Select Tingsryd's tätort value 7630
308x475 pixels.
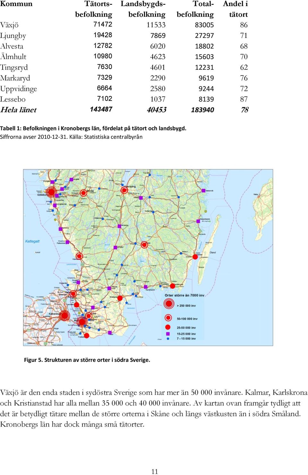pos(105,67)
